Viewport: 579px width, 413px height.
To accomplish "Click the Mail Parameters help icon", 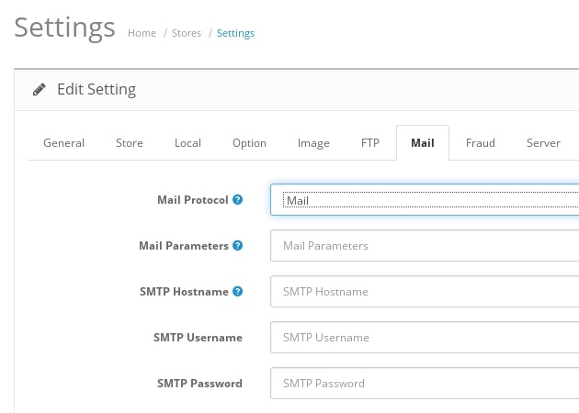I will (x=237, y=245).
